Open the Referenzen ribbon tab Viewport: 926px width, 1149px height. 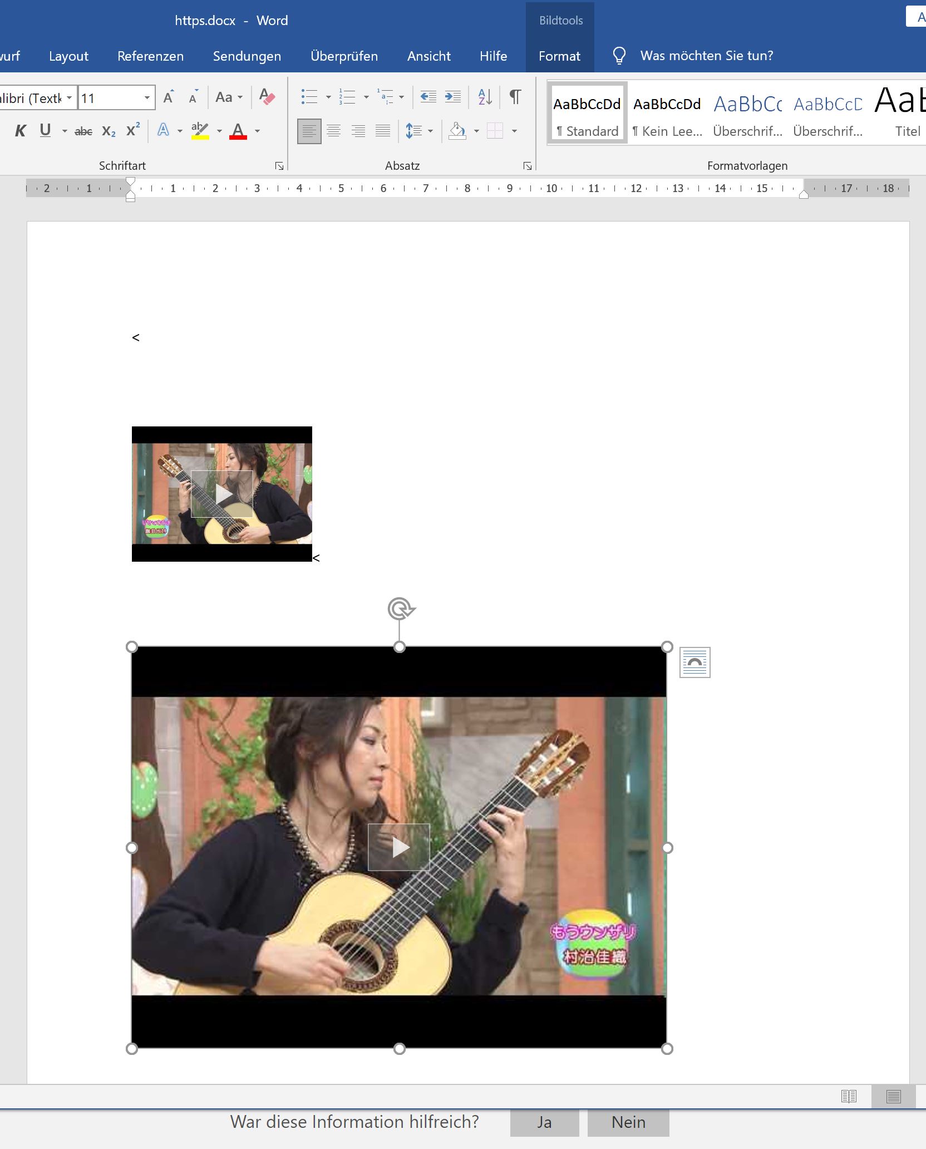pos(150,56)
